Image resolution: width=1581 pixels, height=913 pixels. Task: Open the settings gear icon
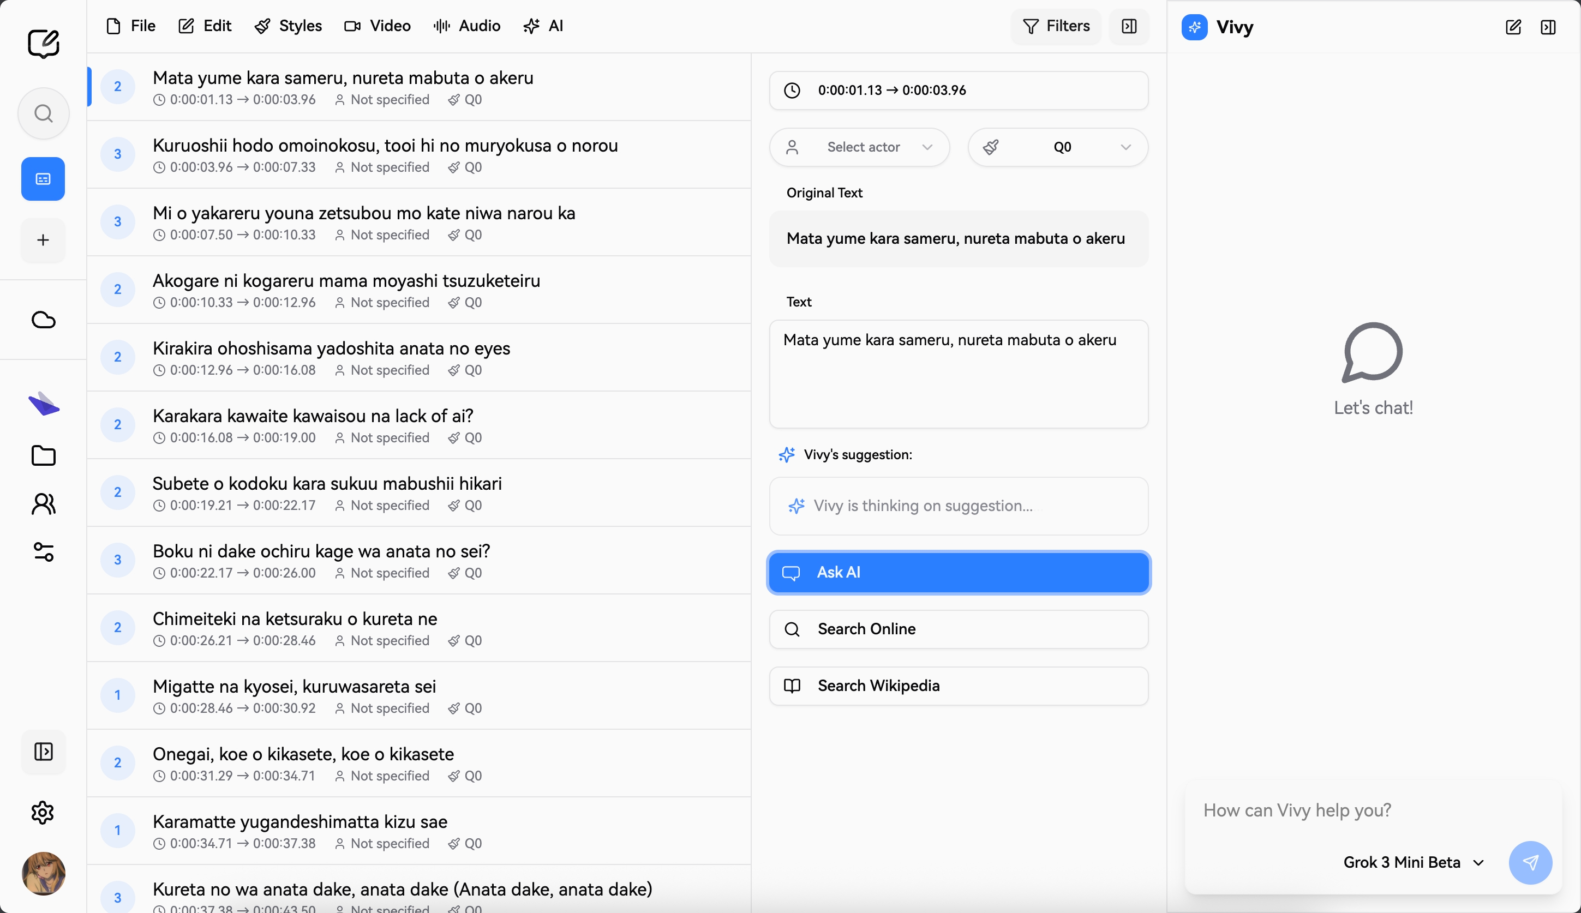[43, 813]
